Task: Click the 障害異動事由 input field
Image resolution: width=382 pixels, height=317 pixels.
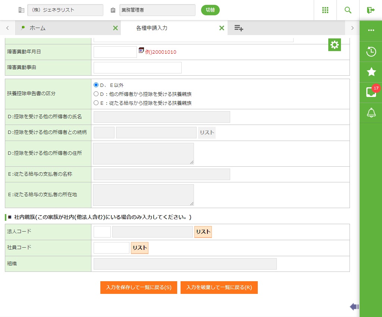Action: (x=137, y=68)
